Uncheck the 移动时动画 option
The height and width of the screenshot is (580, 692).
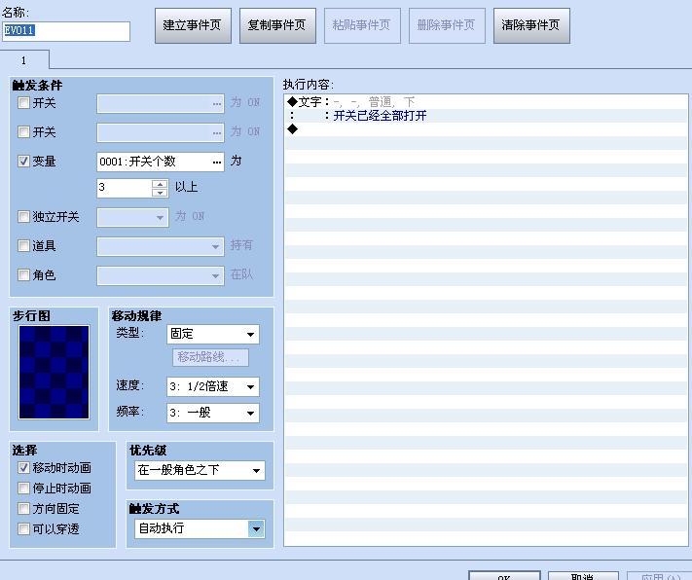click(x=23, y=467)
